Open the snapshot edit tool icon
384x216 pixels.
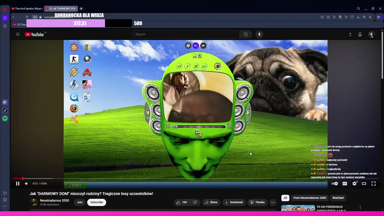322,17
